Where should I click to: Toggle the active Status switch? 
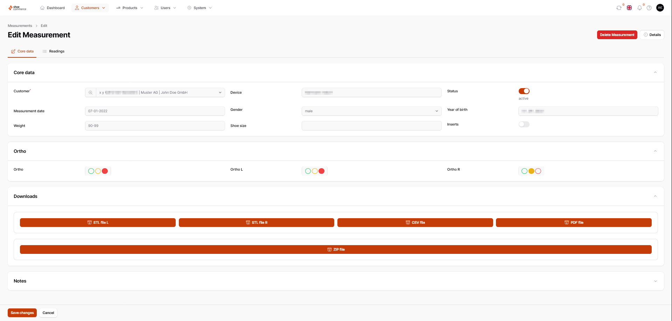524,91
